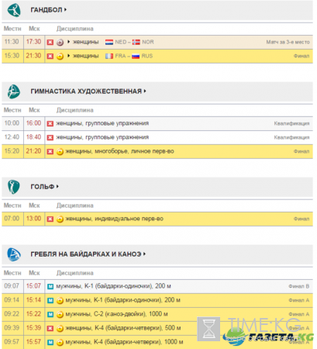Expand the FRA–RUS final row arrow
The height and width of the screenshot is (349, 317).
[x=68, y=56]
